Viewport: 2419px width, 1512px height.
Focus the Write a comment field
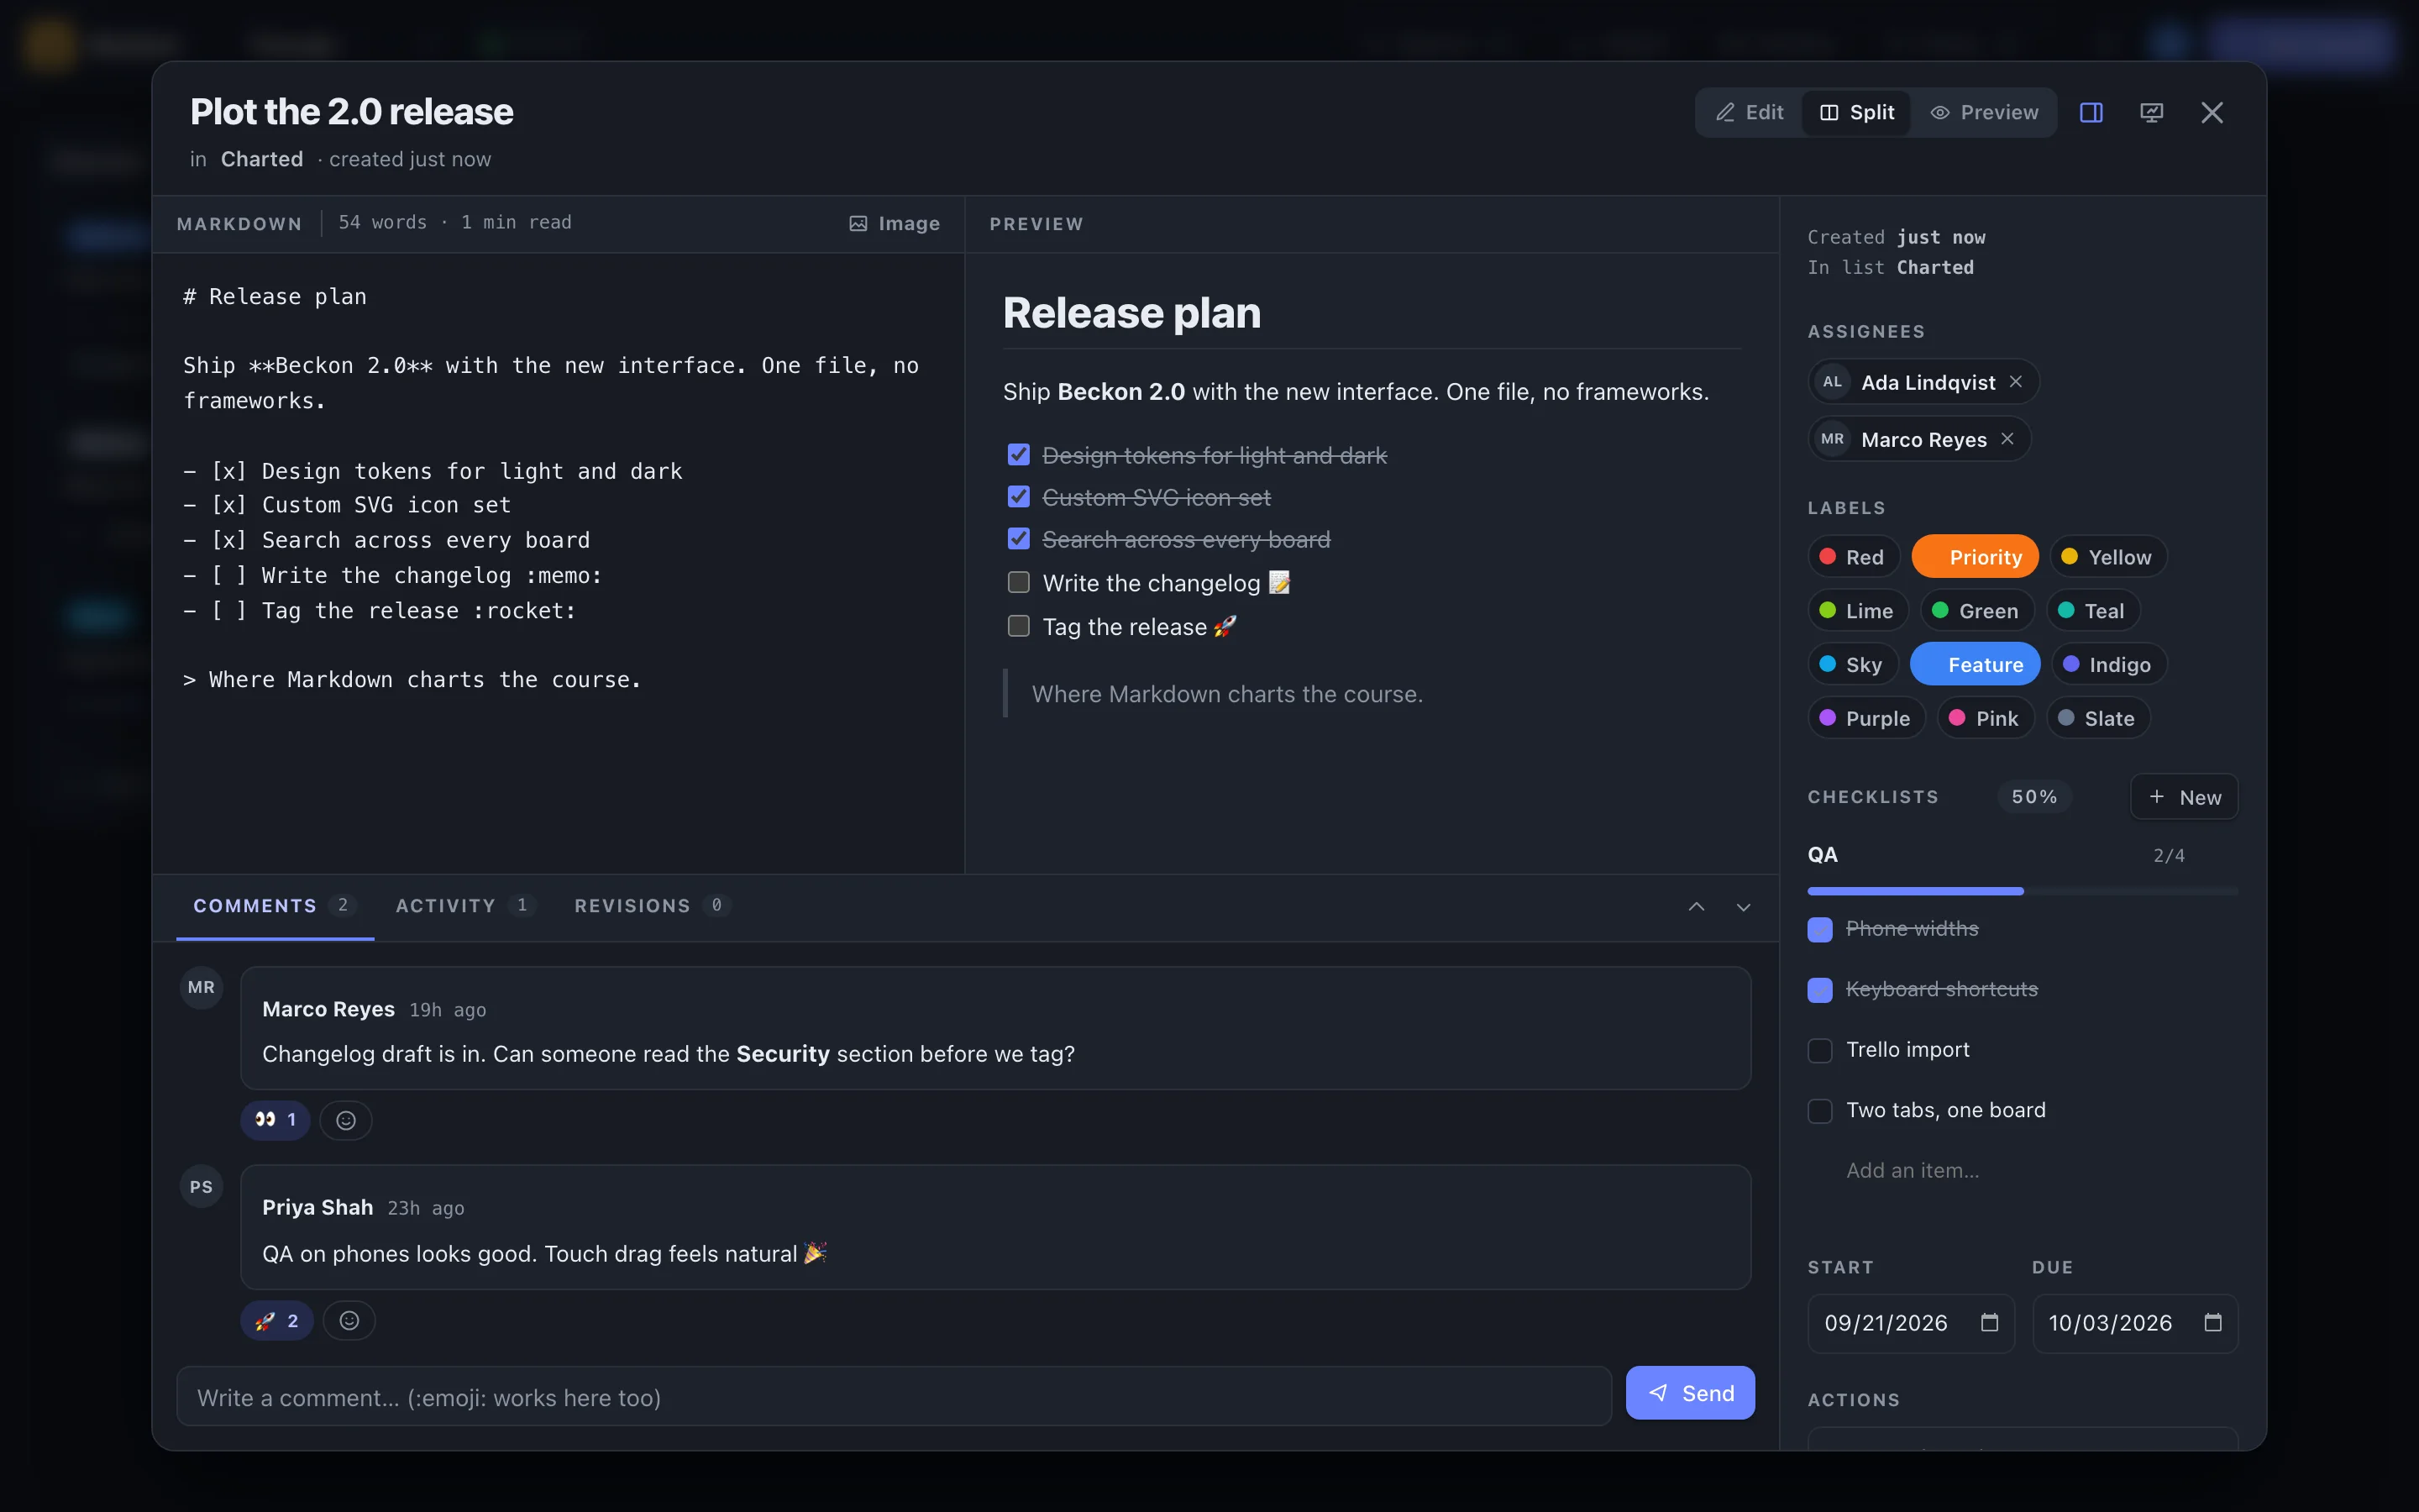pos(894,1397)
